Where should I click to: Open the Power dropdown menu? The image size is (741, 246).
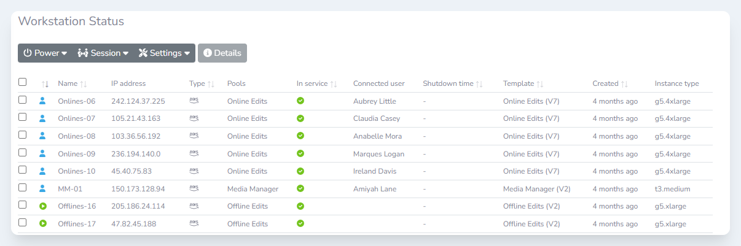tap(45, 53)
